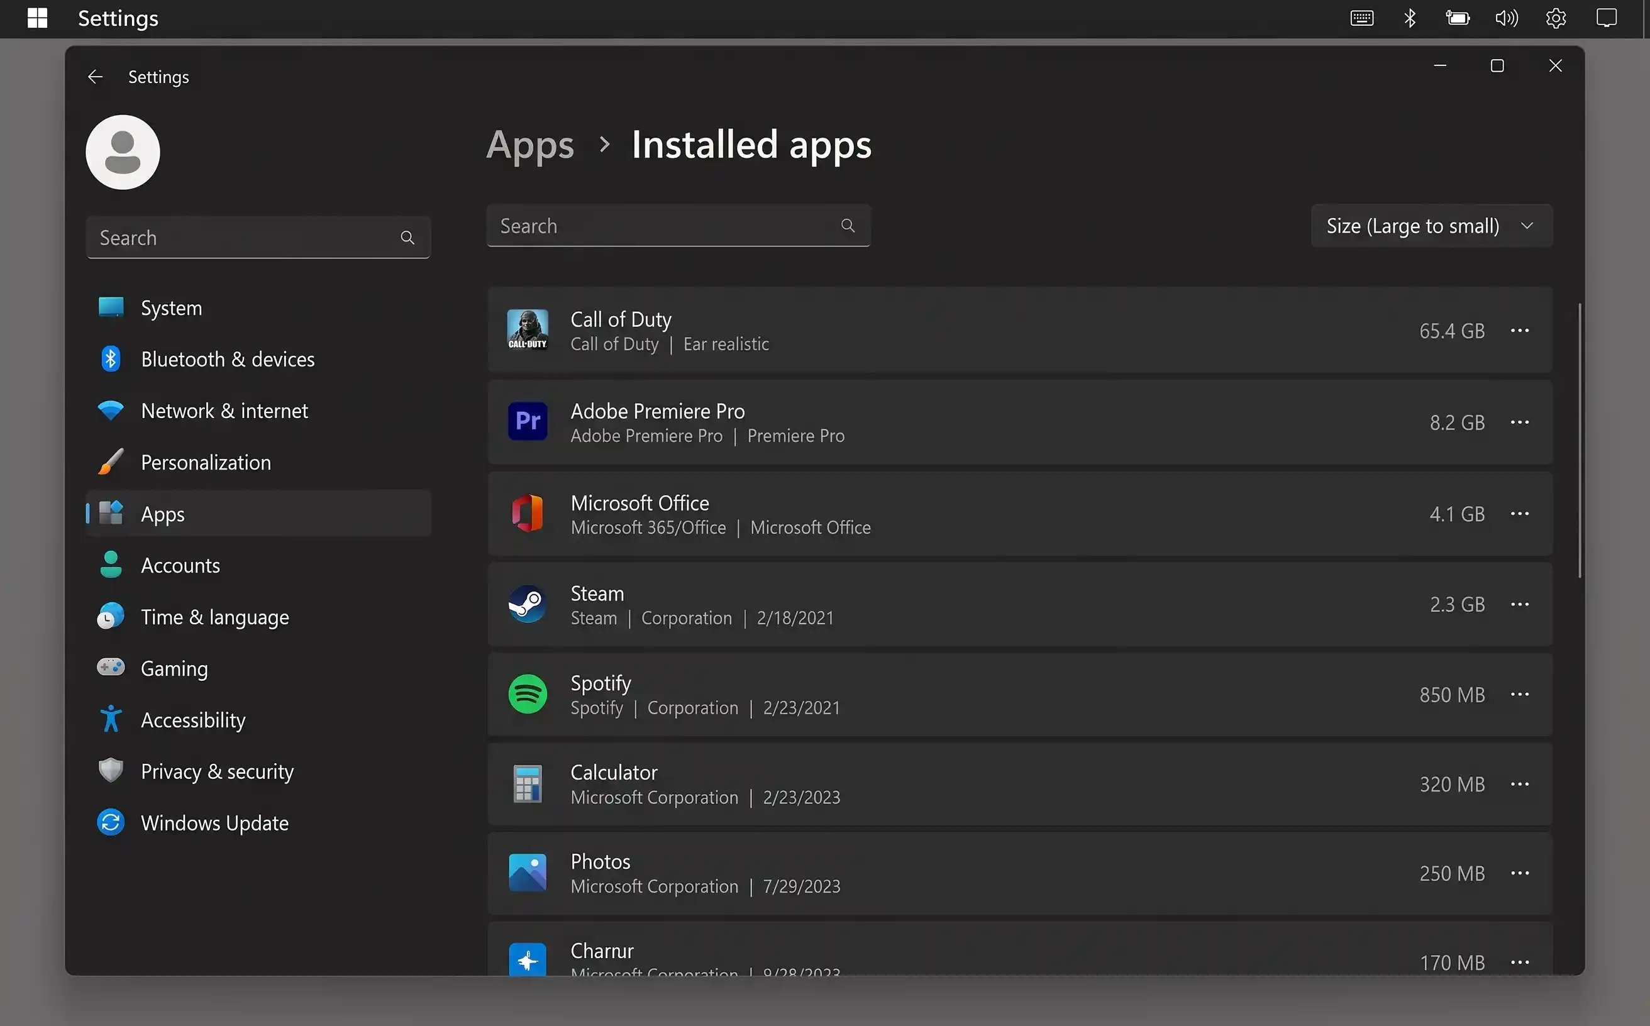The image size is (1650, 1026).
Task: Click the Adobe Premiere Pro icon
Action: [528, 421]
